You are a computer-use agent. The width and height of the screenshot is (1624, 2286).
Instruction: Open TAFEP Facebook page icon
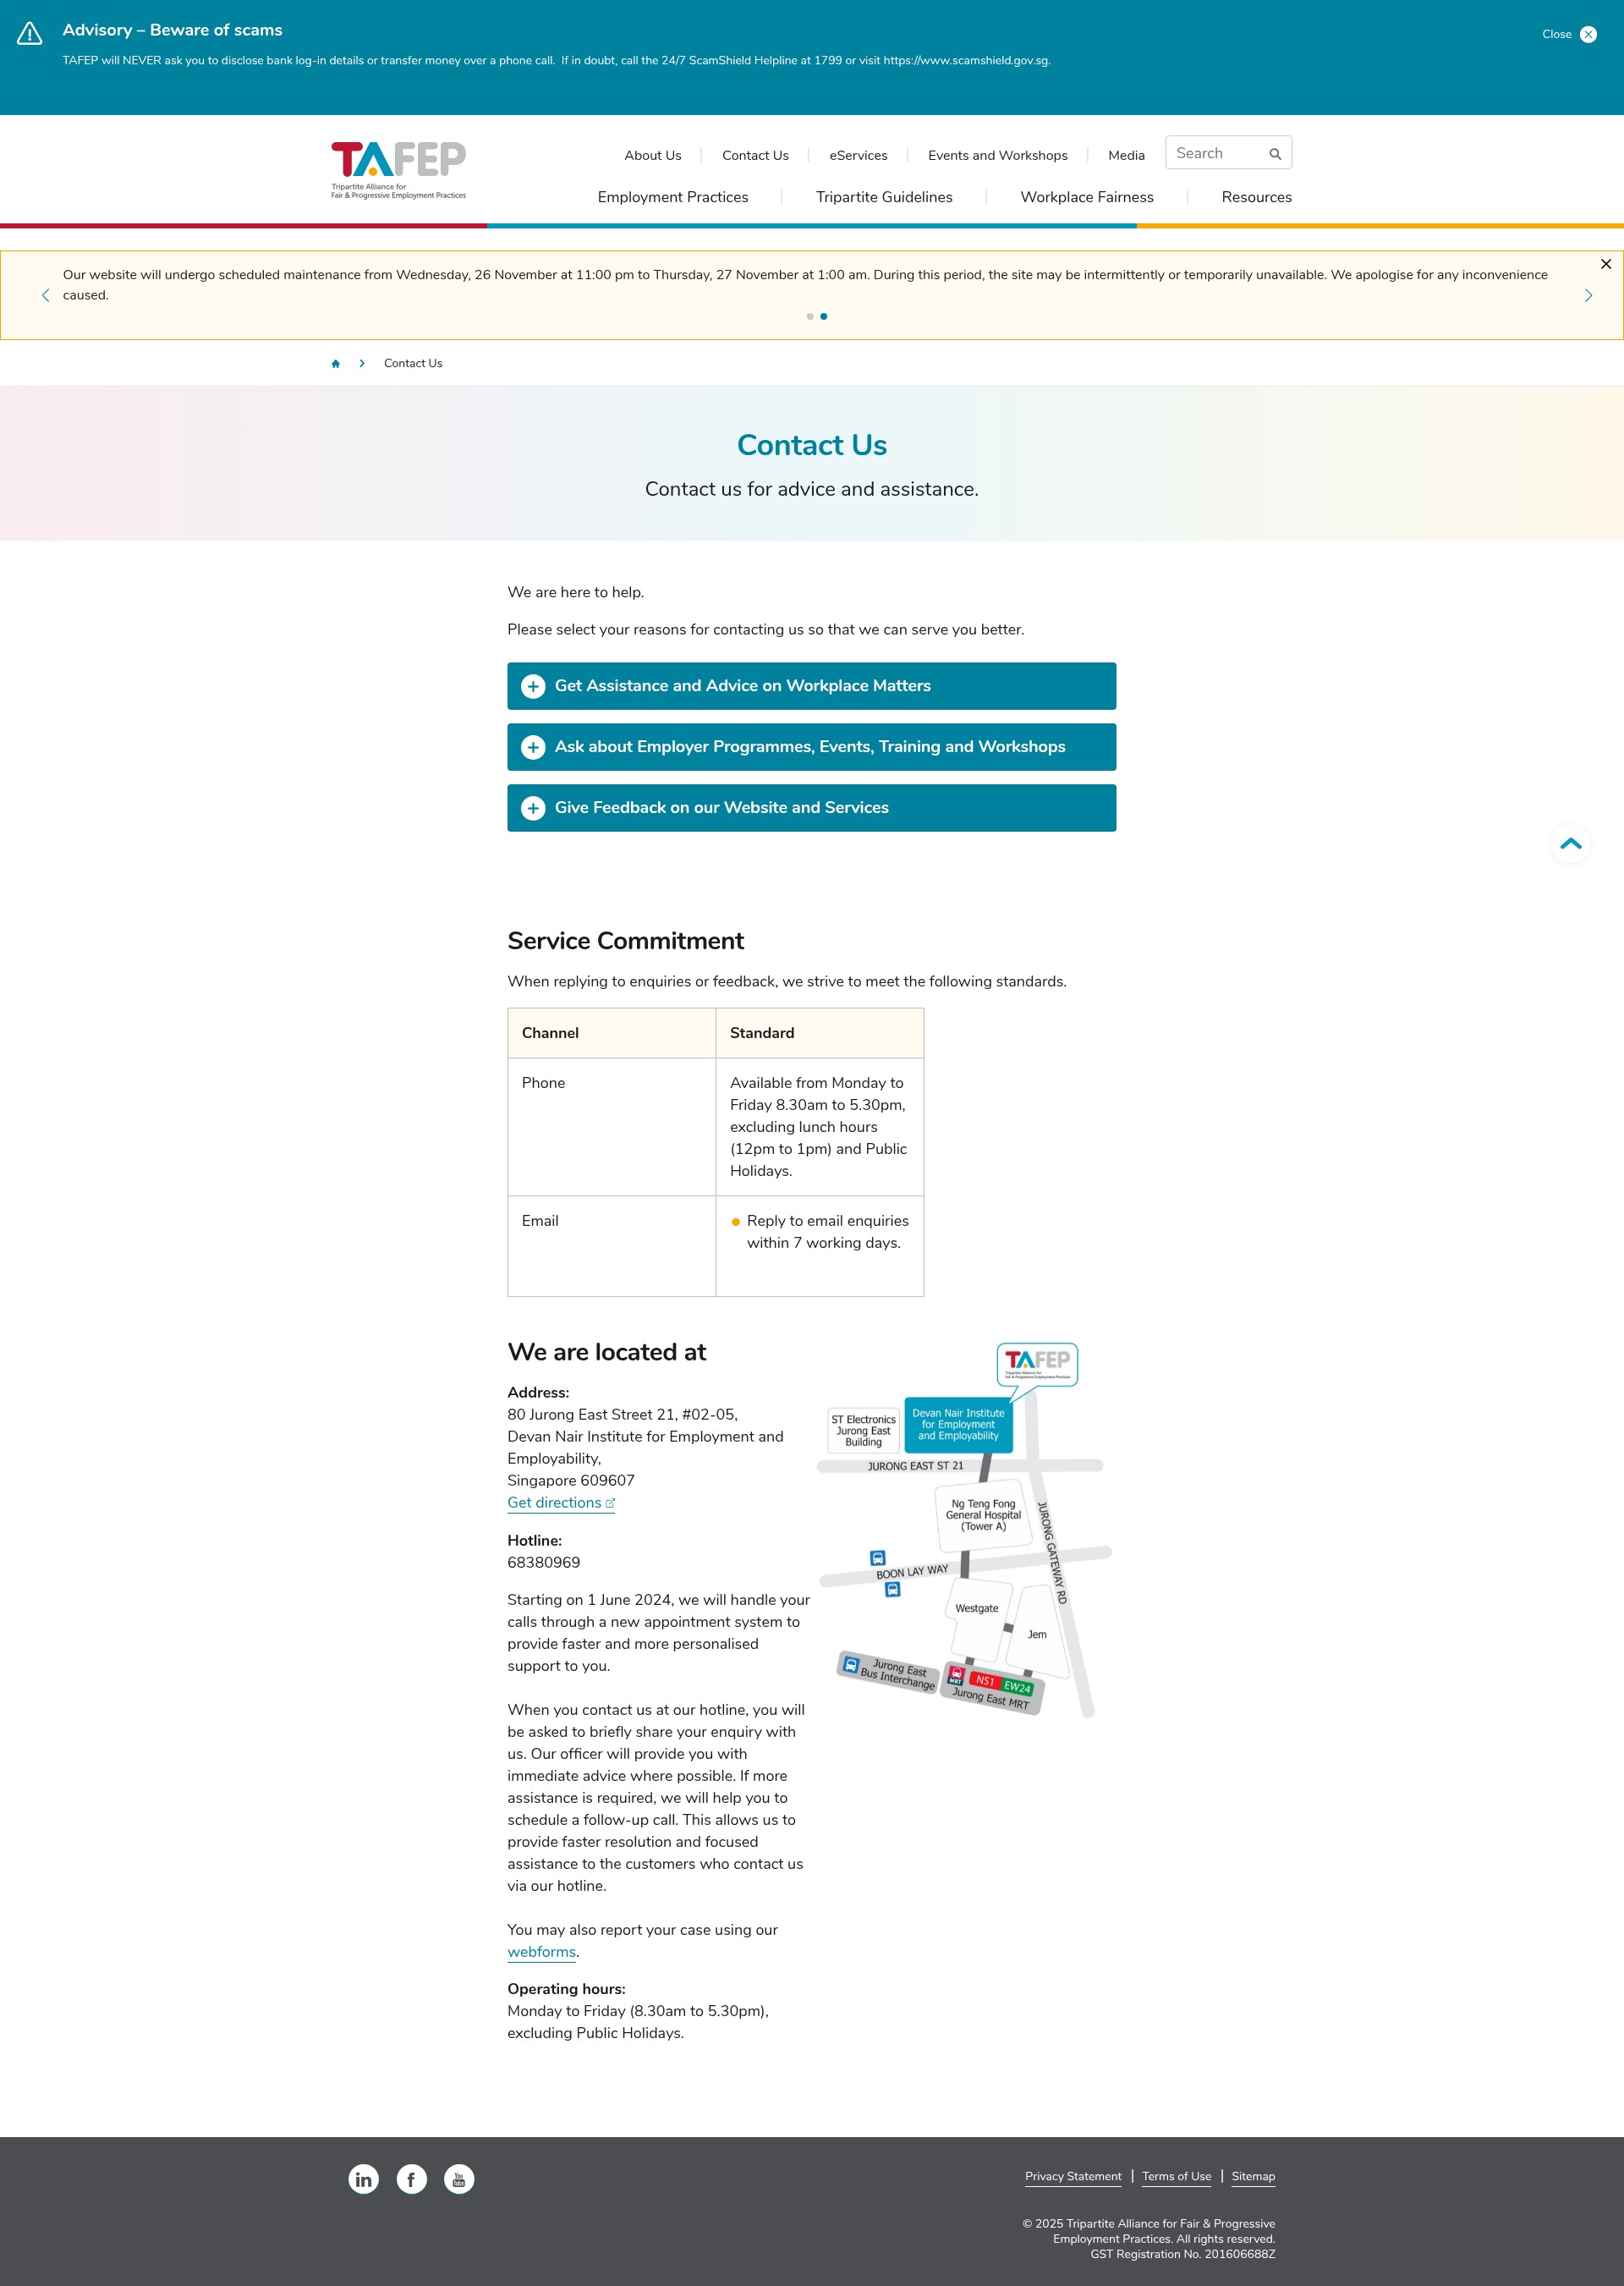(411, 2179)
